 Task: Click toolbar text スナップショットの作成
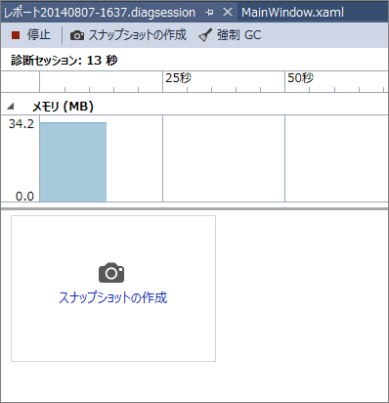[137, 34]
